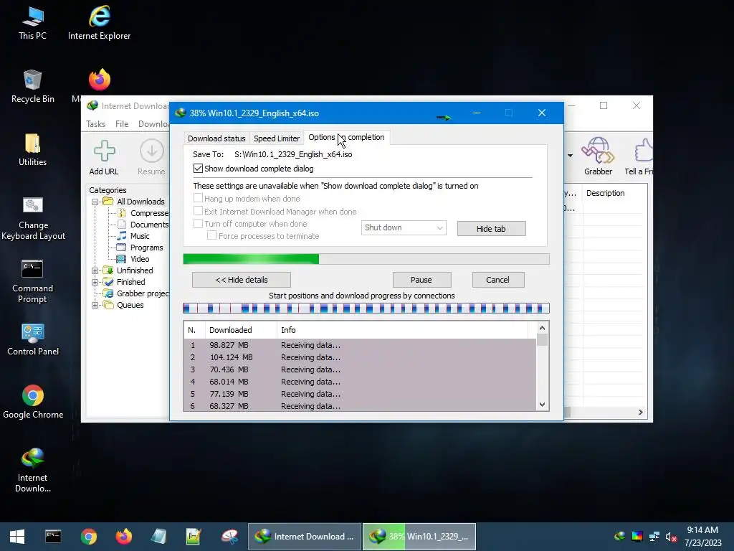734x551 pixels.
Task: Click the colorful display tray icon
Action: [637, 537]
